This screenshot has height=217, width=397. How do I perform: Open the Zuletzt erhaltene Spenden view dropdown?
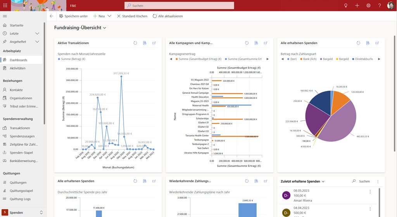[323, 181]
